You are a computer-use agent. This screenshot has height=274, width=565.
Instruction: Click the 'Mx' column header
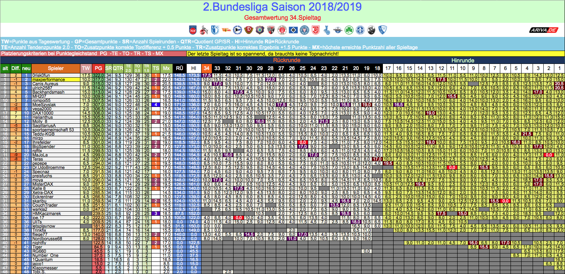pyautogui.click(x=166, y=68)
